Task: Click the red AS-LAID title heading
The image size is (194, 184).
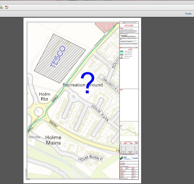Action: 129,25
